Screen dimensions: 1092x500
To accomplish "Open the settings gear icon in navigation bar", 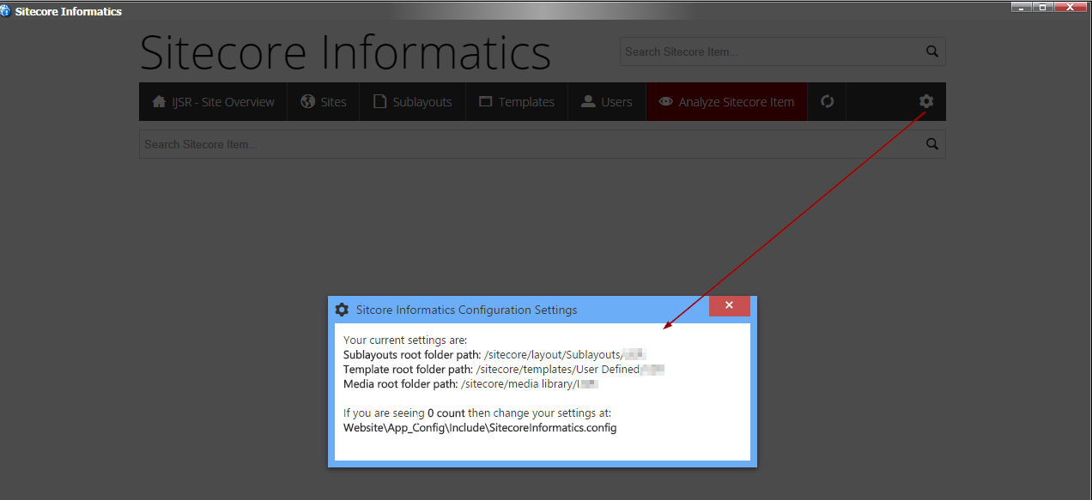I will click(x=925, y=101).
